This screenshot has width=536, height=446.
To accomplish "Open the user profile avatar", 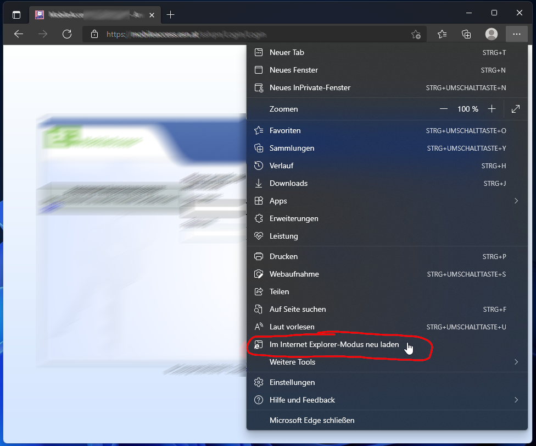I will tap(491, 34).
